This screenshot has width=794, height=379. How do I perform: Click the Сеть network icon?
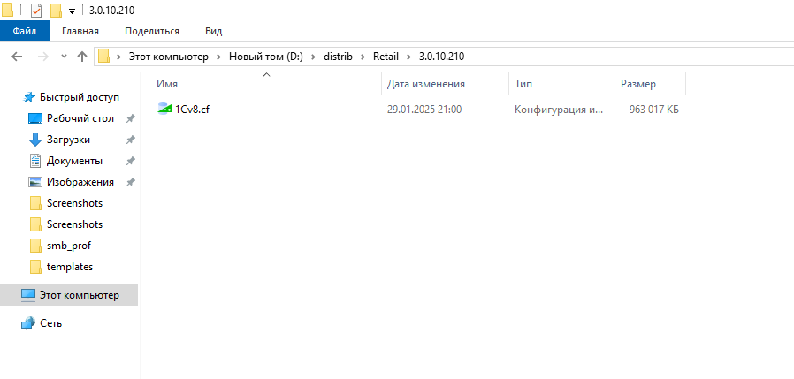28,323
